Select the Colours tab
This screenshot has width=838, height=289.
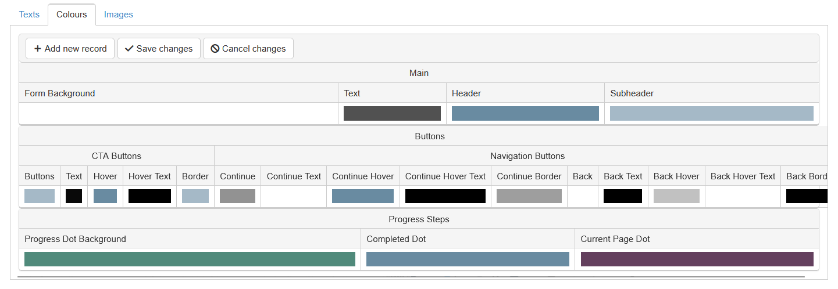tap(72, 15)
